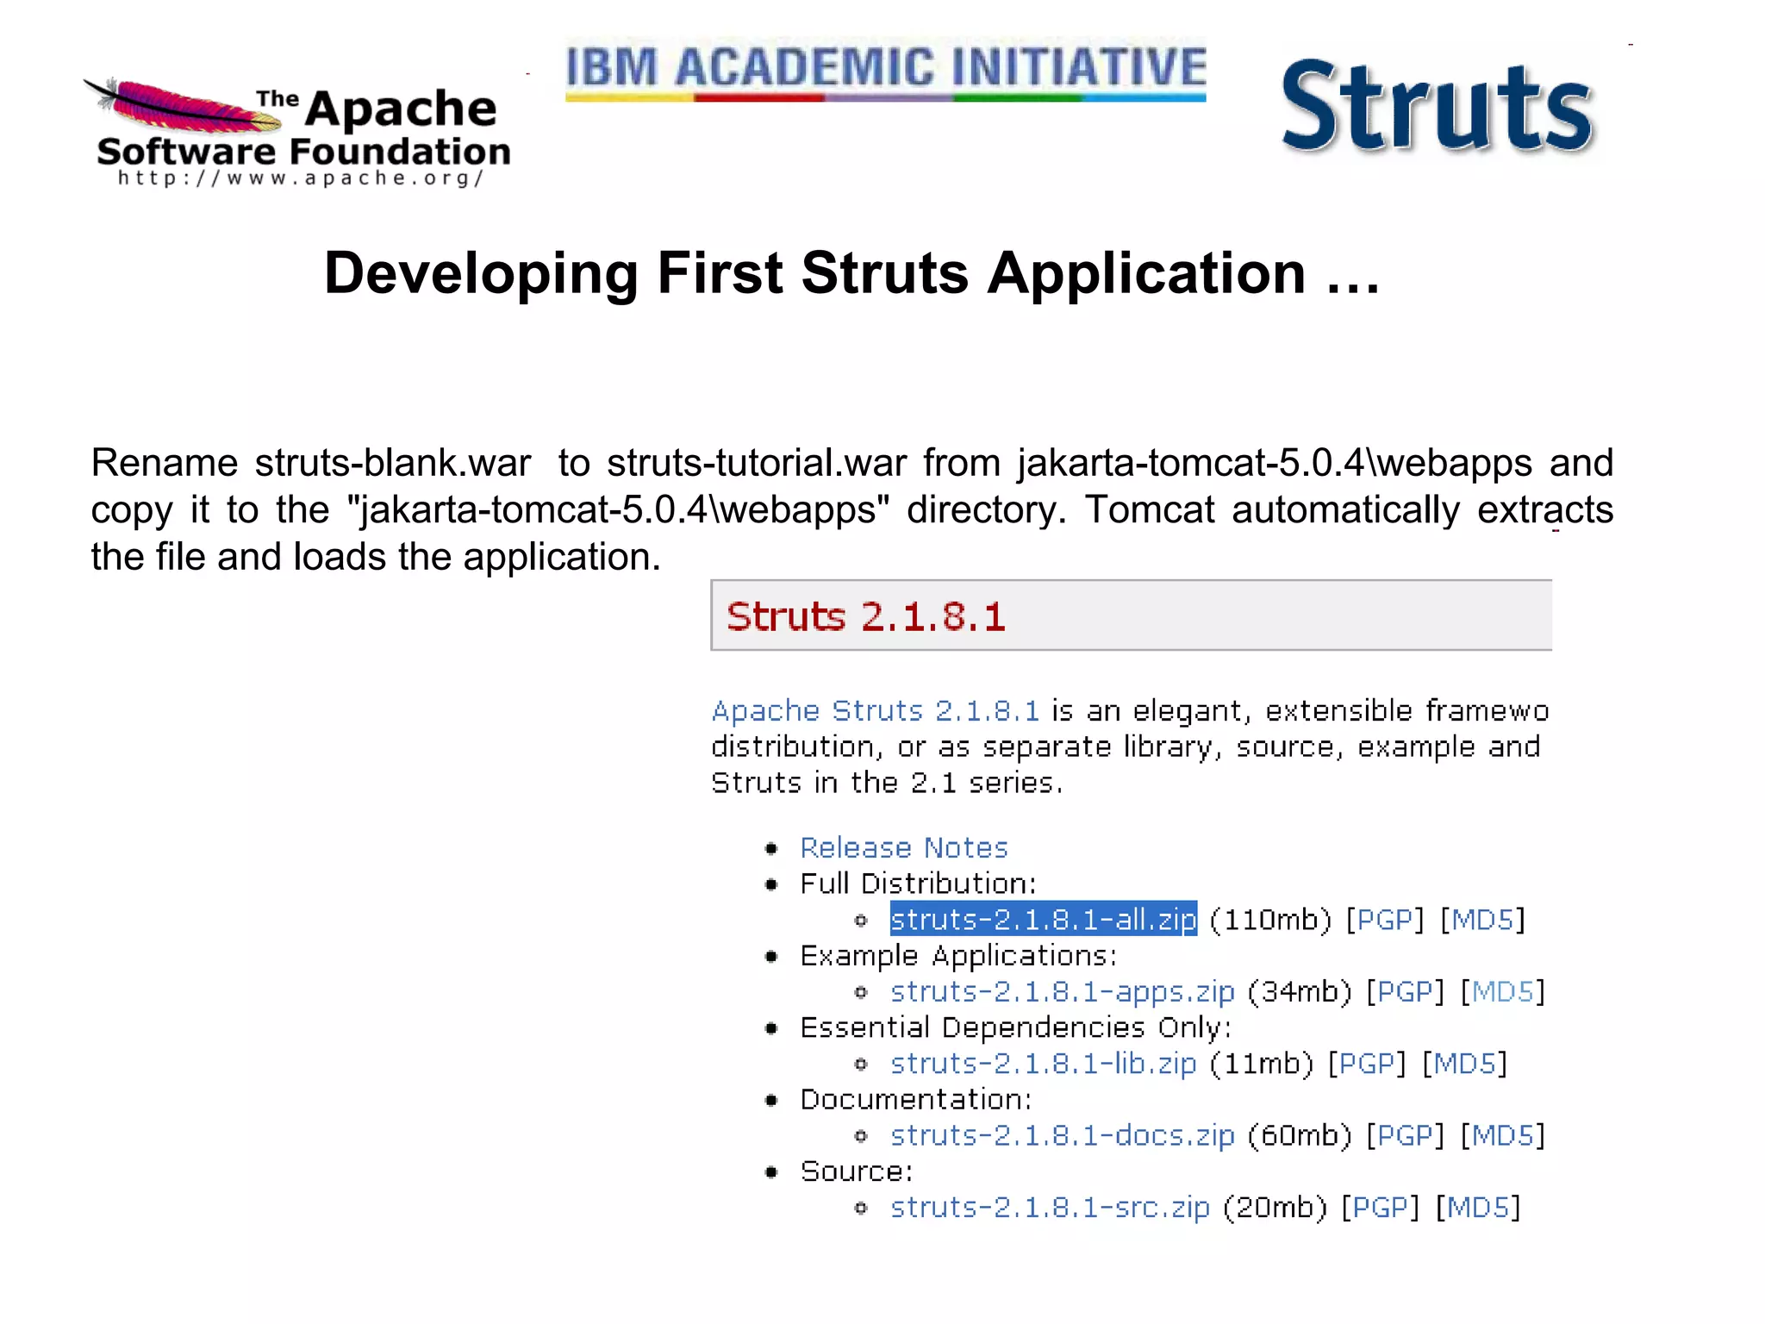Image resolution: width=1765 pixels, height=1324 pixels.
Task: Download struts-2.1.8.1-lib.zip
Action: tap(1044, 1064)
